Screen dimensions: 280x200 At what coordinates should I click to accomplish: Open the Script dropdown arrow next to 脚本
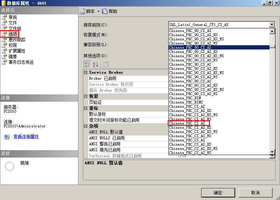tap(98, 12)
